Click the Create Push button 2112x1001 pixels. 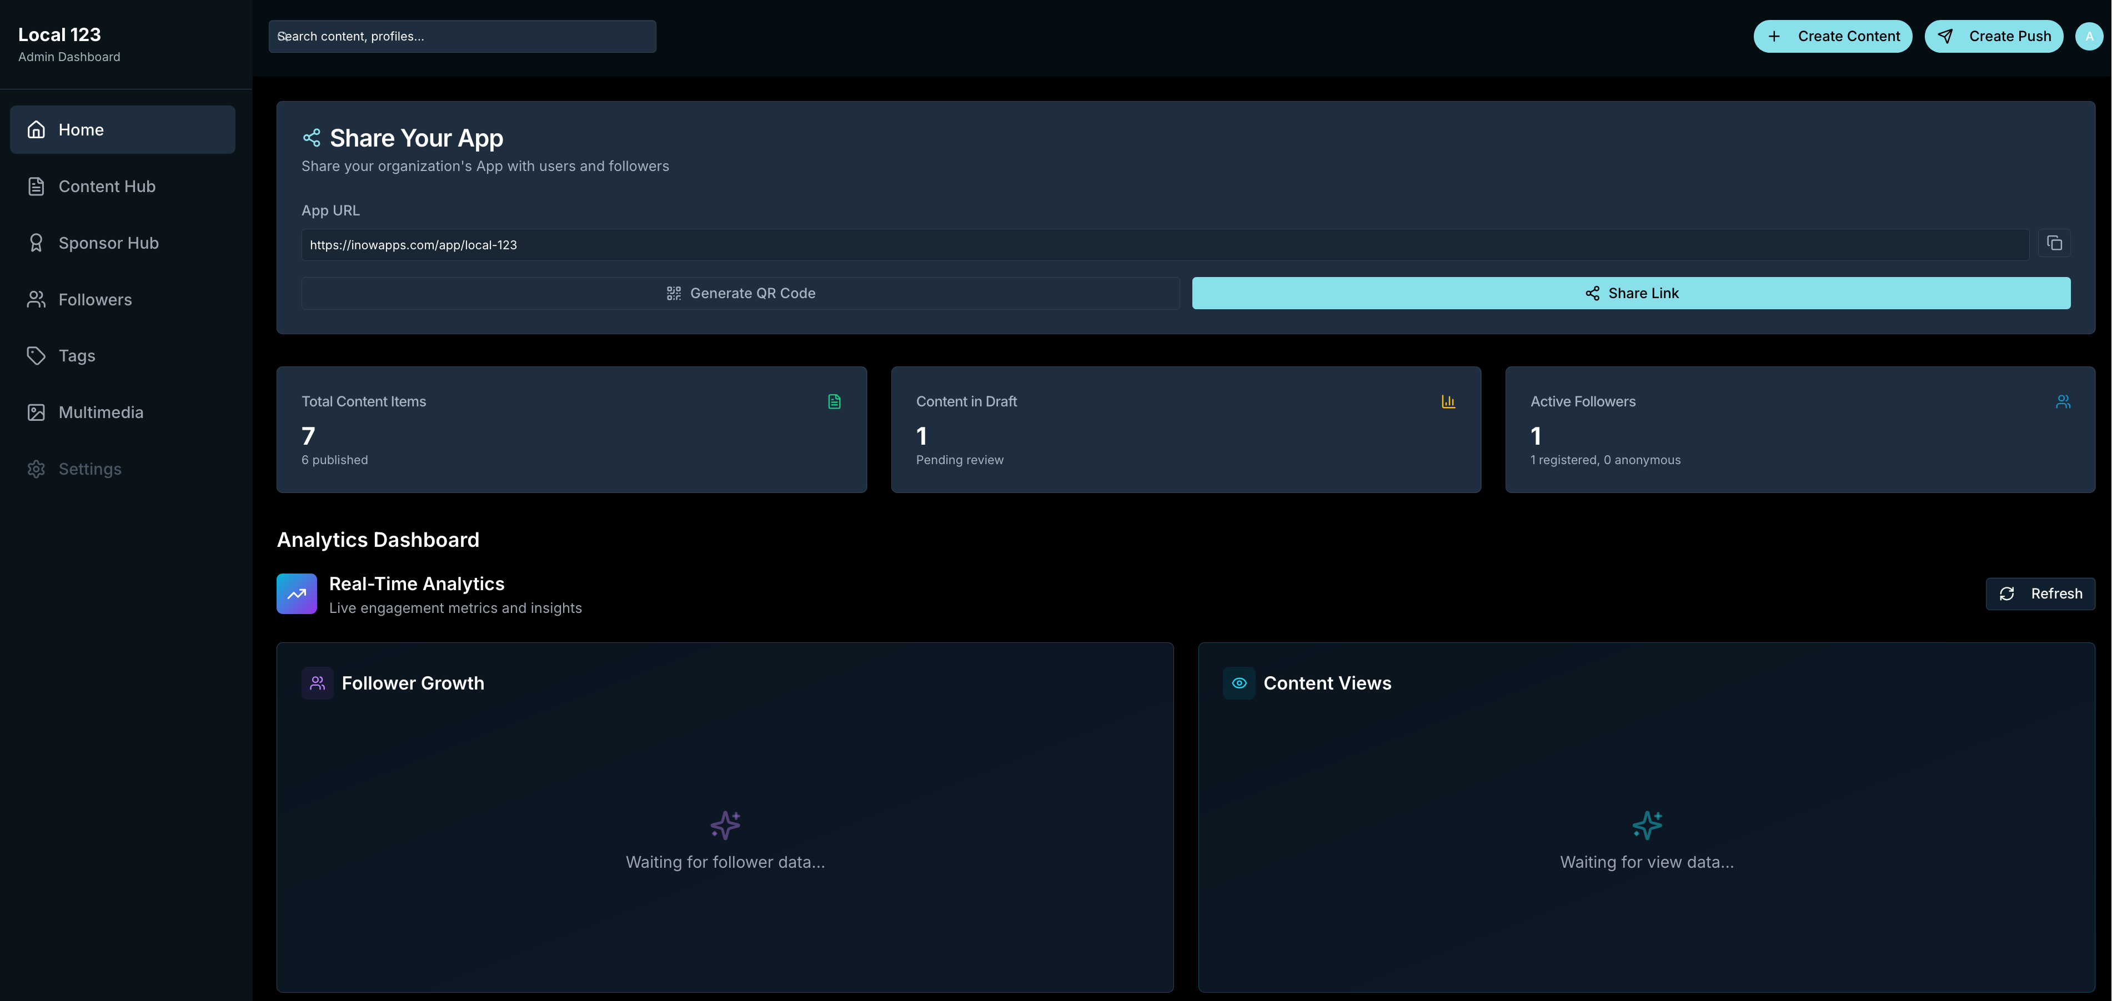pos(1994,36)
